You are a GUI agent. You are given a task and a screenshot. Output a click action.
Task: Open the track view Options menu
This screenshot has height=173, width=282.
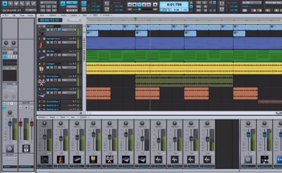53,15
